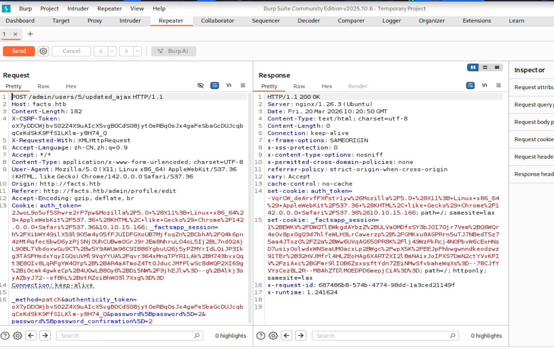Close Repeater tab 1

pos(16,34)
